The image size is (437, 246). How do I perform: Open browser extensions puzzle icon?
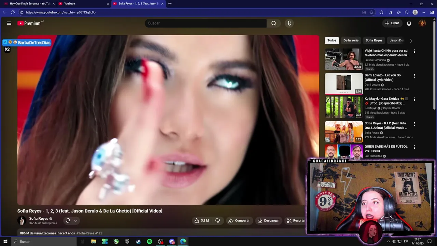pyautogui.click(x=381, y=12)
